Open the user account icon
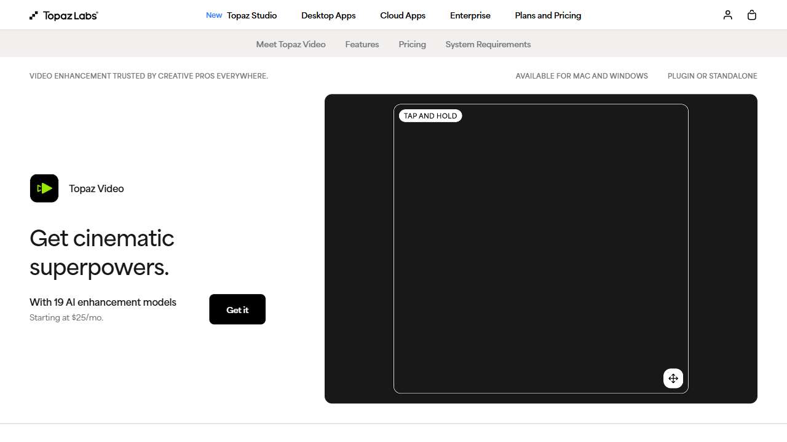 pos(727,15)
